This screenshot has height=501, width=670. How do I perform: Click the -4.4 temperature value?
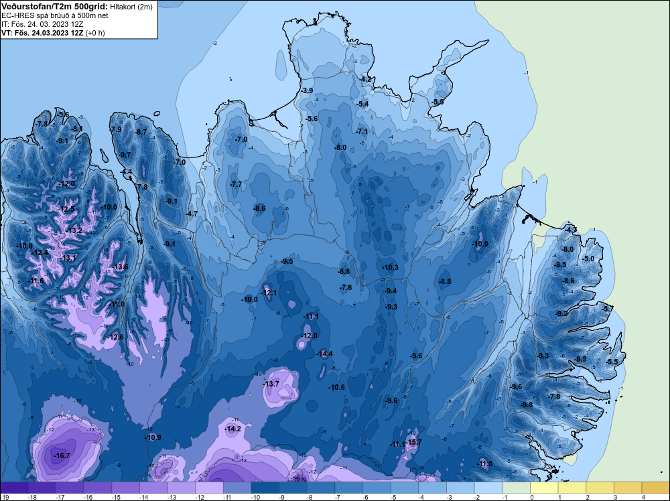tap(126, 171)
